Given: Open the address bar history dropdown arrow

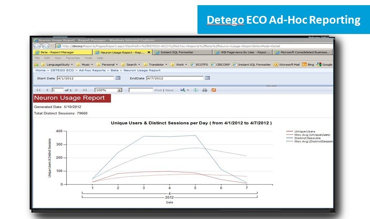Looking at the screenshot, I should click(52, 46).
